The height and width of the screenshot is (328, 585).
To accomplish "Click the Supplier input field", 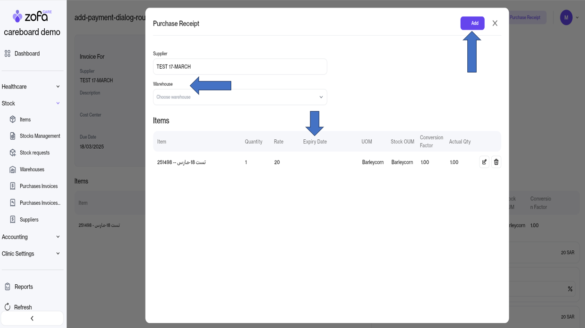I will tap(240, 67).
